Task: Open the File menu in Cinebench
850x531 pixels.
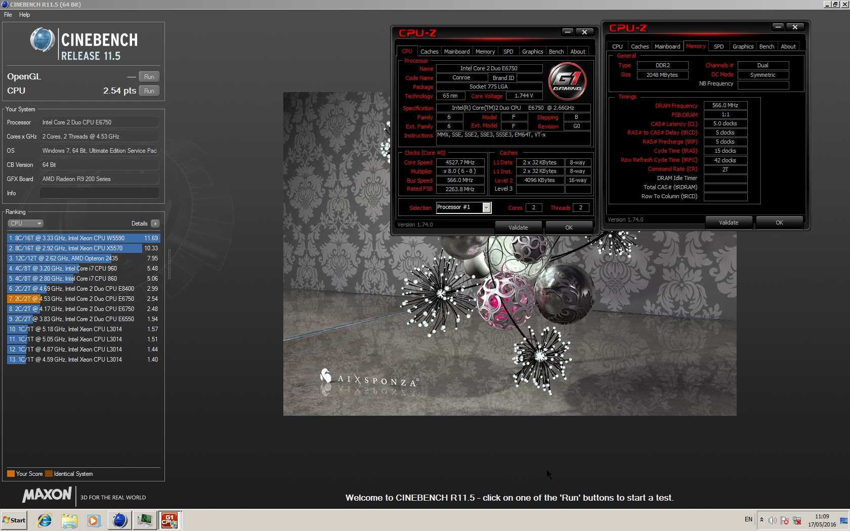Action: pos(8,15)
